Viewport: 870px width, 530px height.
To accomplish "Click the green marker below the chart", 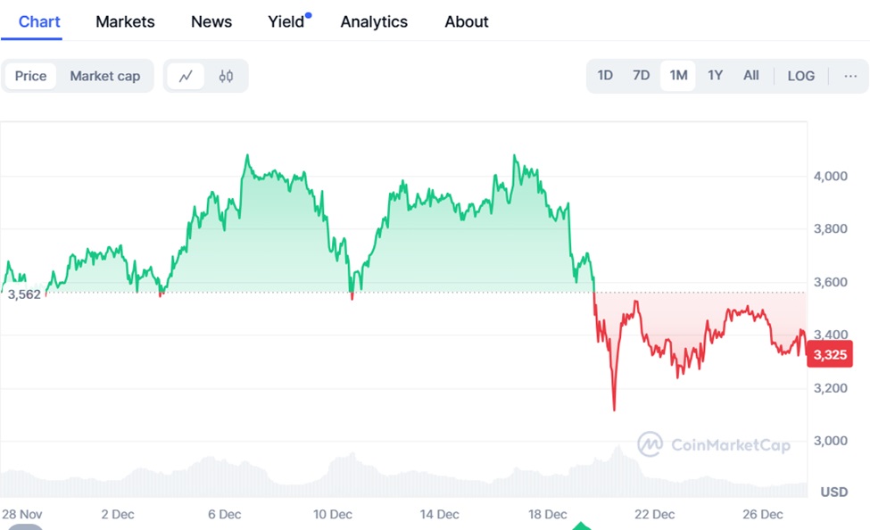I will [582, 524].
